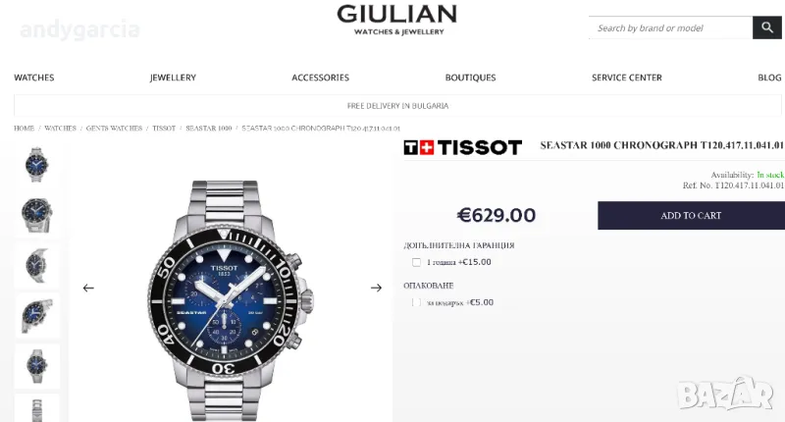The image size is (785, 422).
Task: Select the fourth watch thumbnail
Action: pyautogui.click(x=37, y=316)
